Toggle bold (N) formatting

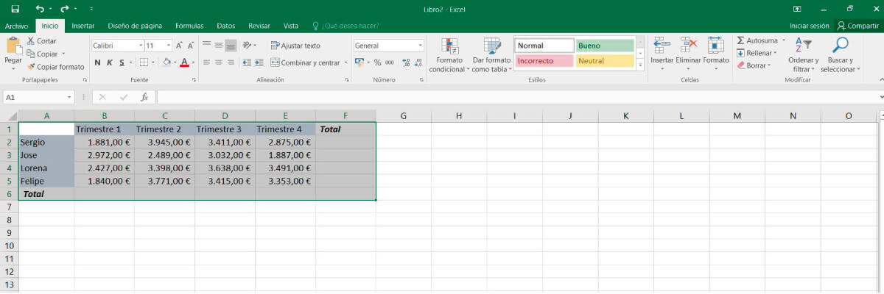pyautogui.click(x=97, y=62)
